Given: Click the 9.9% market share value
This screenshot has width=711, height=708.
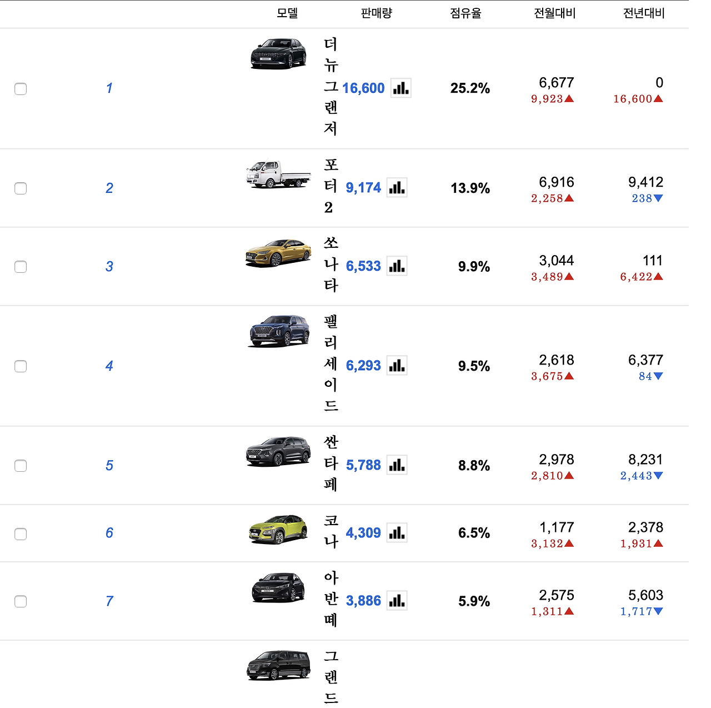Looking at the screenshot, I should [x=474, y=266].
